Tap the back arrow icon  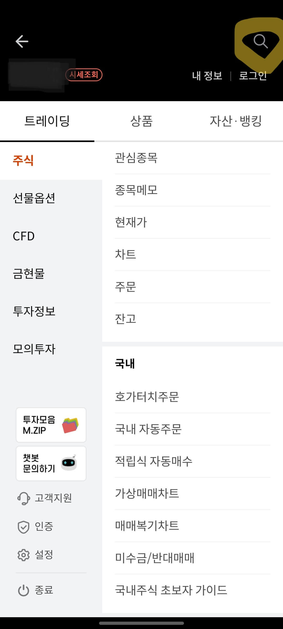[x=22, y=41]
